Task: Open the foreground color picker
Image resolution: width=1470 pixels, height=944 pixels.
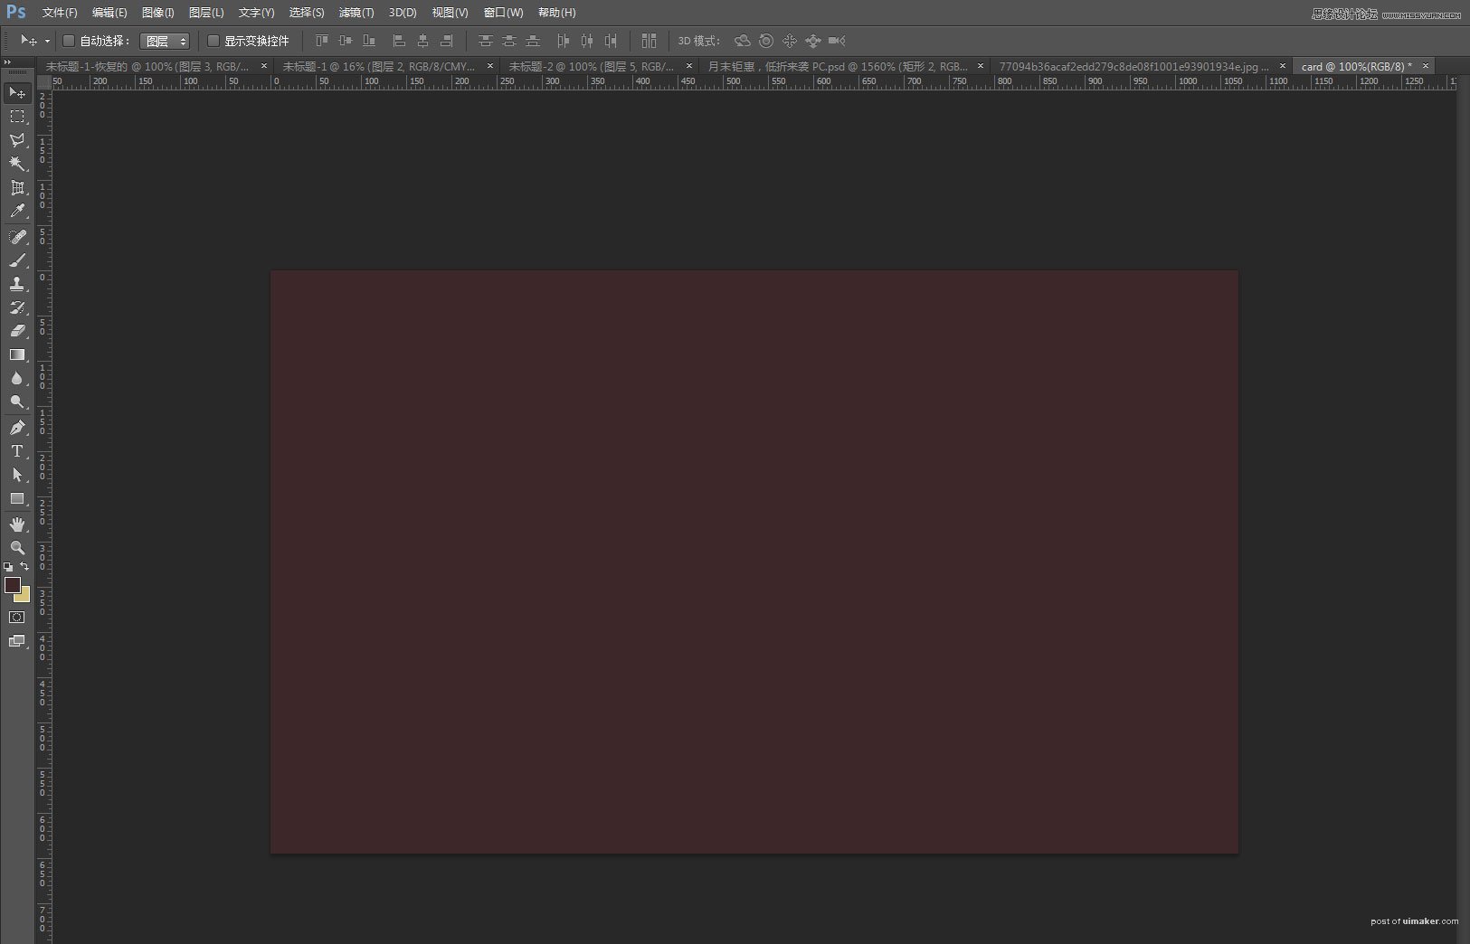Action: point(12,585)
